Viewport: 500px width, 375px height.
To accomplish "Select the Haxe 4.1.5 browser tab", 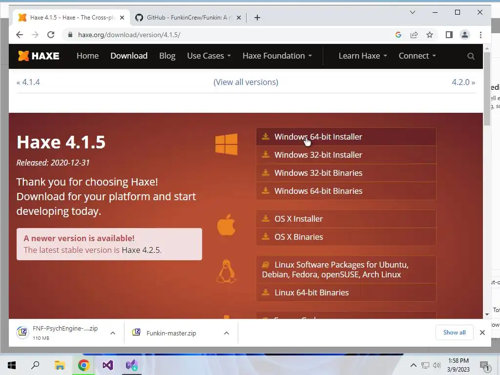I will click(71, 18).
